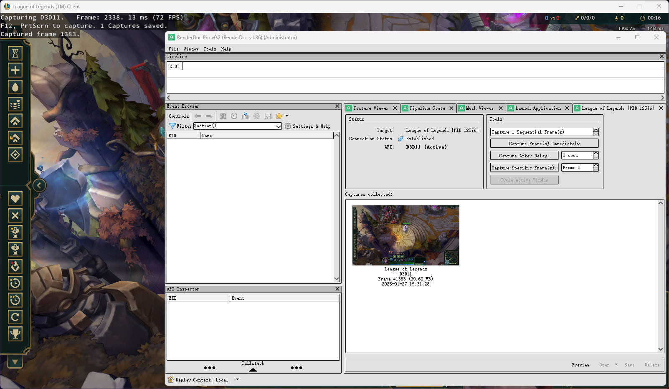
Task: Open the Tools menu in RenderDoc
Action: (210, 49)
